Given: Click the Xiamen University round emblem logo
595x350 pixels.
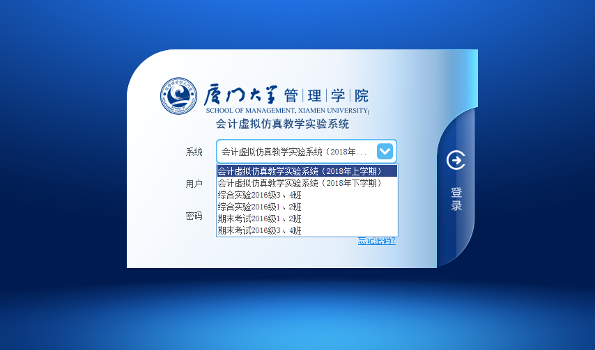Looking at the screenshot, I should [x=178, y=96].
